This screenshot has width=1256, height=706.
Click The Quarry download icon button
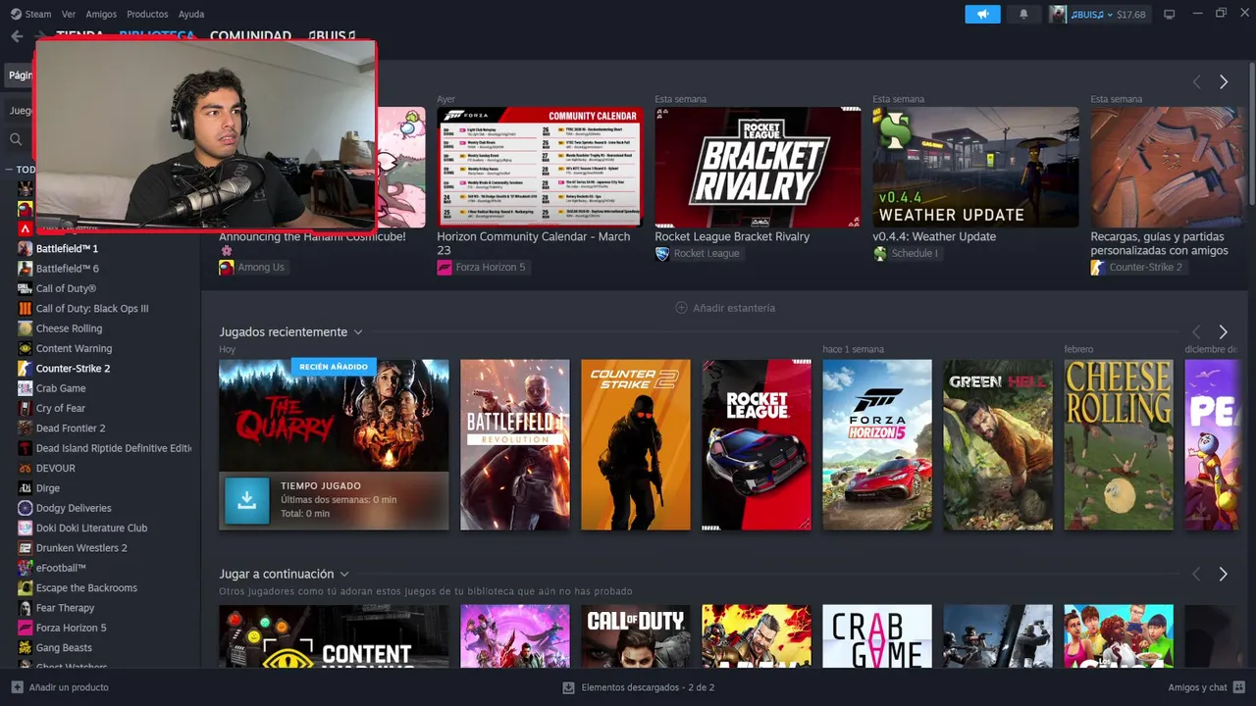(246, 500)
